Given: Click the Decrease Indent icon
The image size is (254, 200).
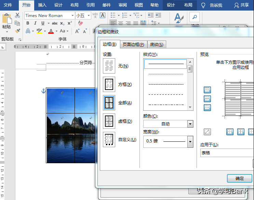Looking at the screenshot, I should click(151, 15).
